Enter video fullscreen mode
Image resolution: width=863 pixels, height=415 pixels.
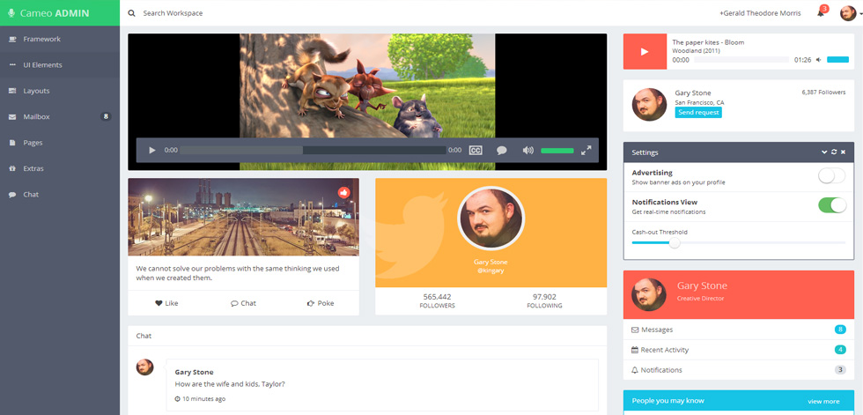(x=586, y=151)
